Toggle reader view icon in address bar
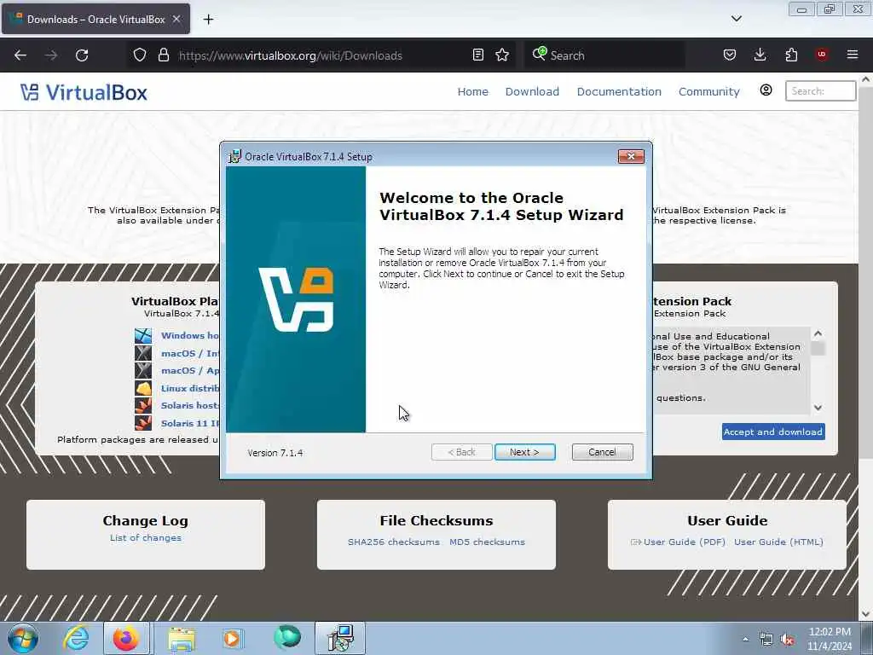This screenshot has height=655, width=873. click(x=477, y=55)
